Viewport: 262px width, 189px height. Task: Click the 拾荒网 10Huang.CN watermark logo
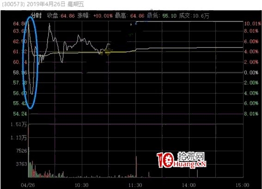click(x=182, y=159)
